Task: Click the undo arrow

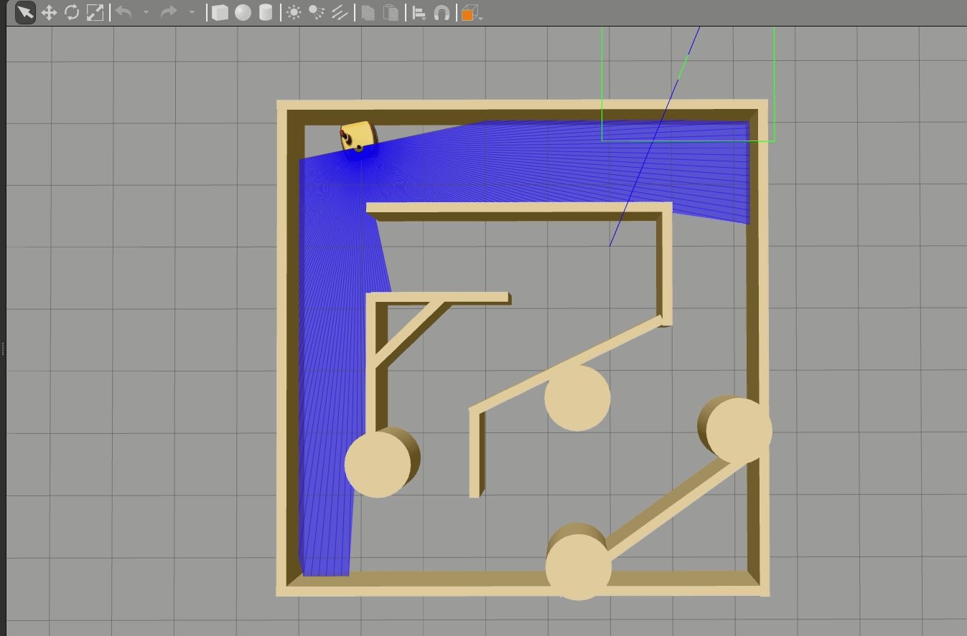Action: coord(123,12)
